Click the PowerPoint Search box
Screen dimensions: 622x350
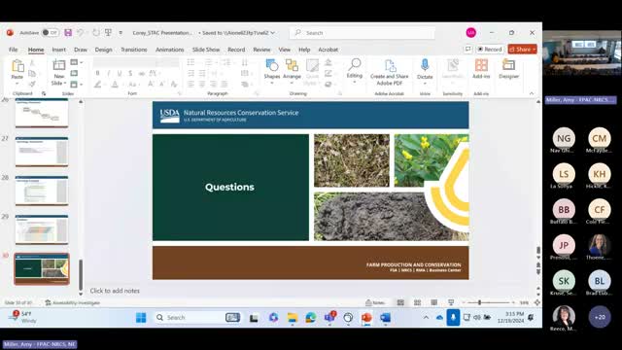[363, 33]
